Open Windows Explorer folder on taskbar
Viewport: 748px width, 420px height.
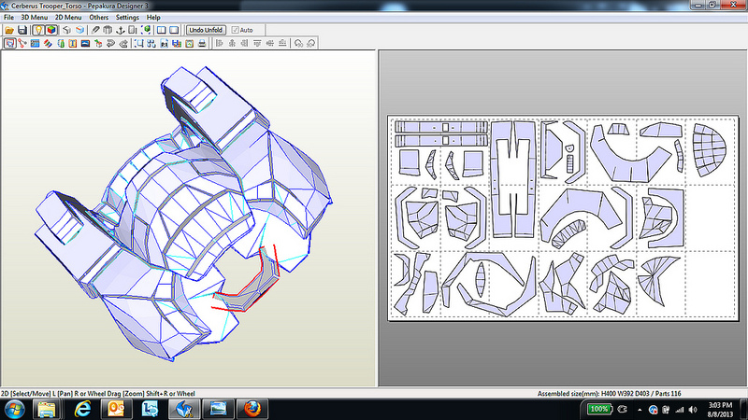point(47,409)
